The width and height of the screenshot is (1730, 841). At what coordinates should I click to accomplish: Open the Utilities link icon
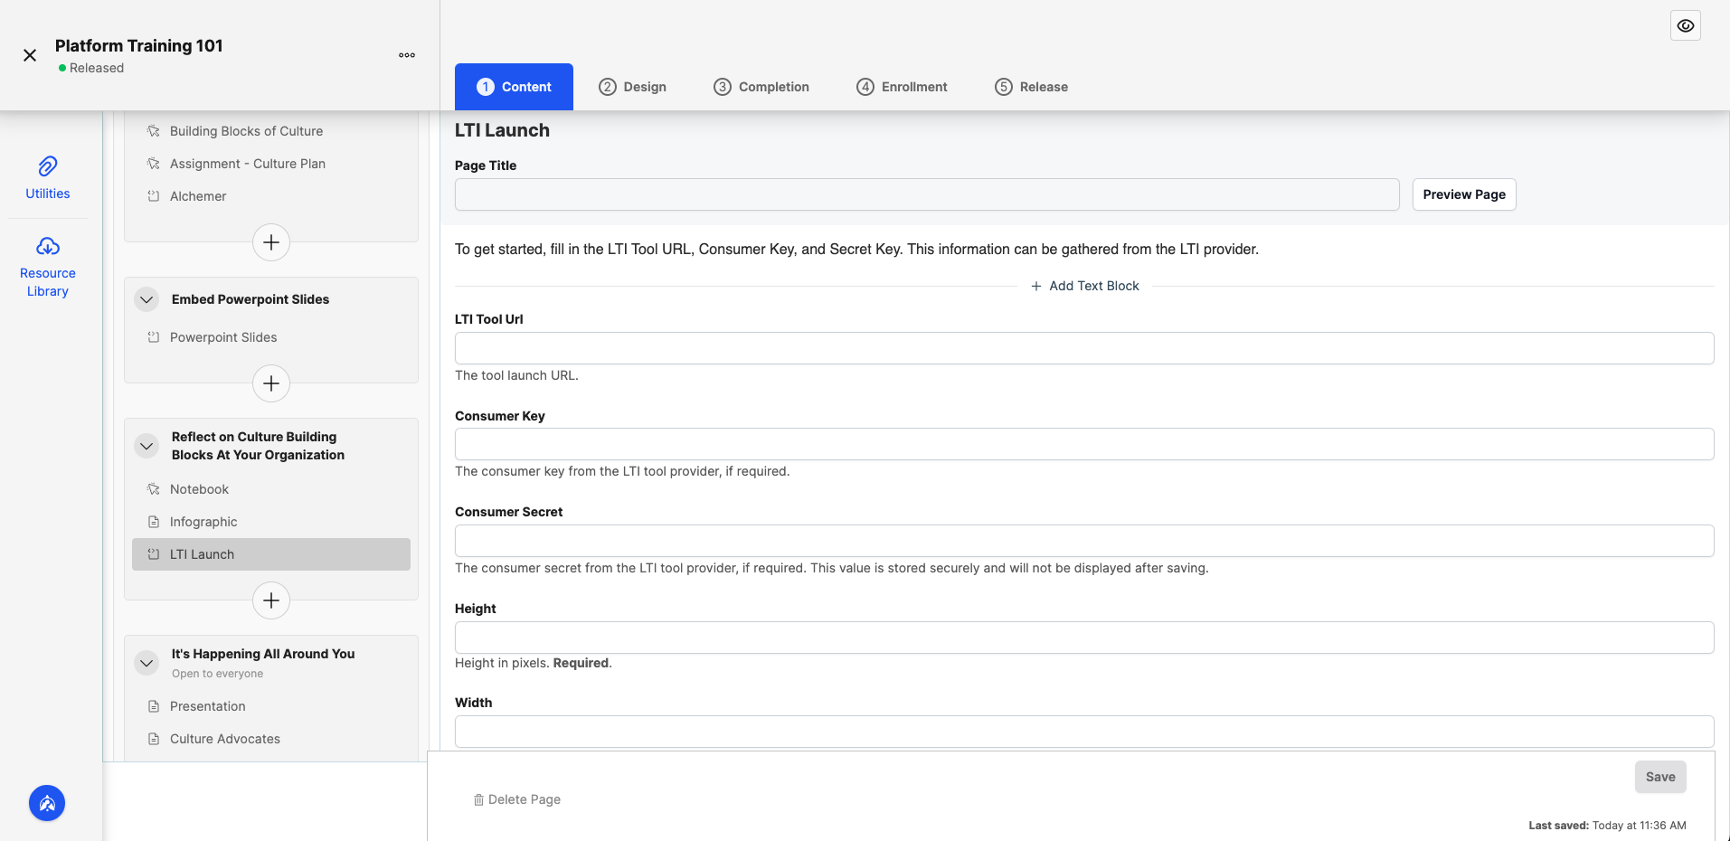pos(48,166)
